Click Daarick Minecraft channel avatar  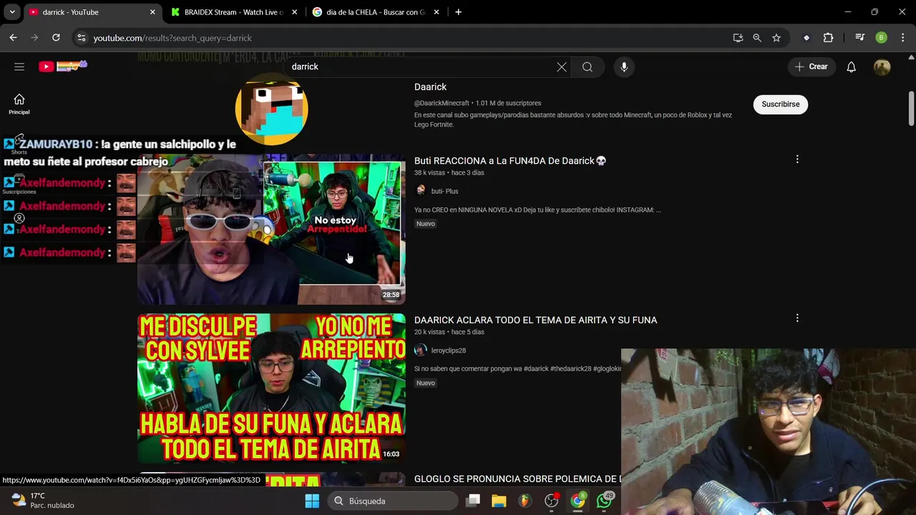tap(271, 109)
